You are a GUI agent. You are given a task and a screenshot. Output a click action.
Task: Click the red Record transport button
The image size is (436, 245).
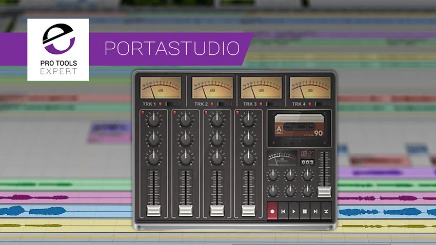point(272,211)
